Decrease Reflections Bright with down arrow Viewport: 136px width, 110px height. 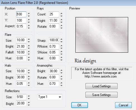(29, 105)
